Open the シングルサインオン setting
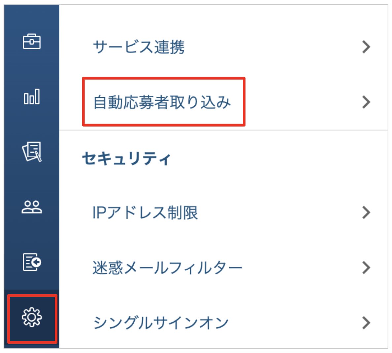This screenshot has height=353, width=392. pyautogui.click(x=223, y=323)
